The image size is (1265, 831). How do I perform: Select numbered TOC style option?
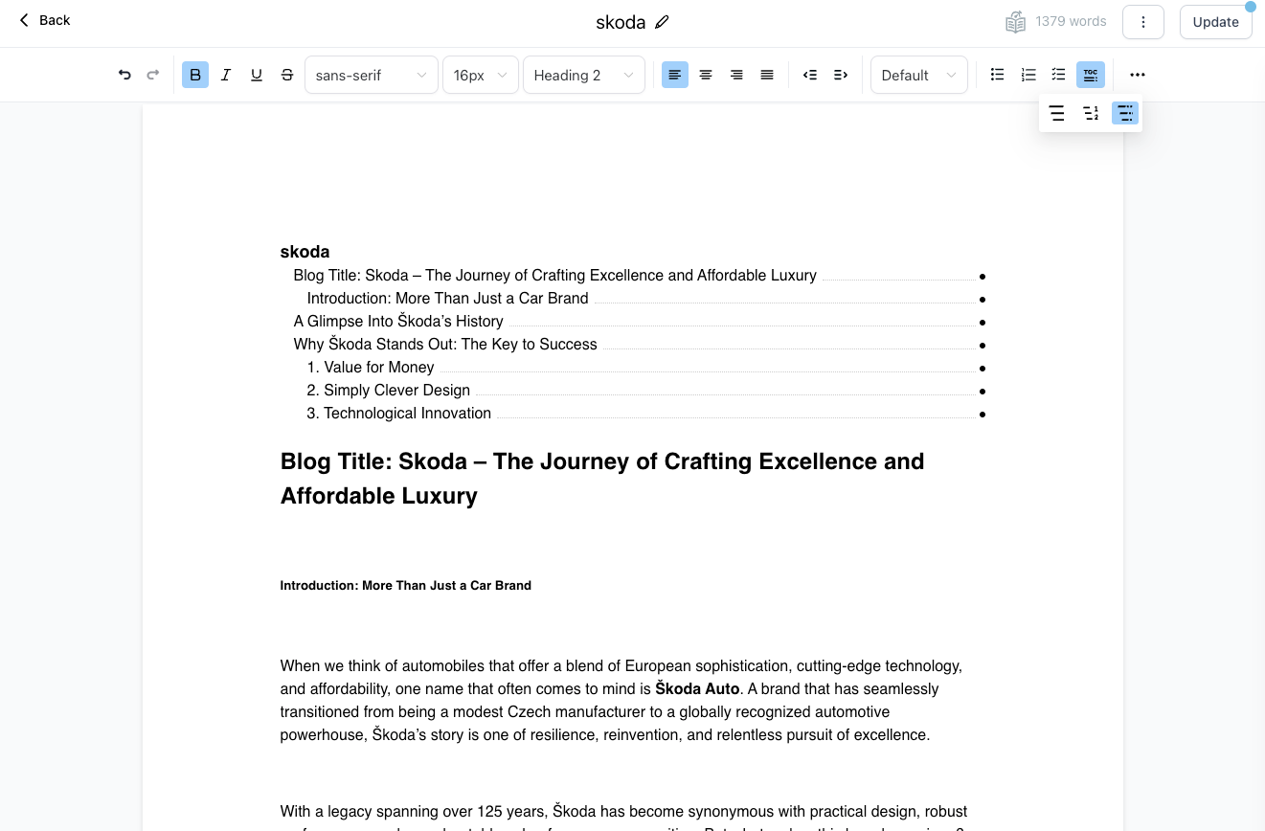coord(1091,114)
